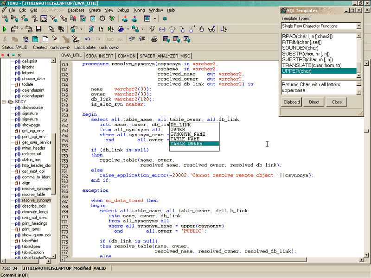This screenshot has width=371, height=278.
Task: Click the ABC uppercase conversion icon
Action: coord(110,39)
